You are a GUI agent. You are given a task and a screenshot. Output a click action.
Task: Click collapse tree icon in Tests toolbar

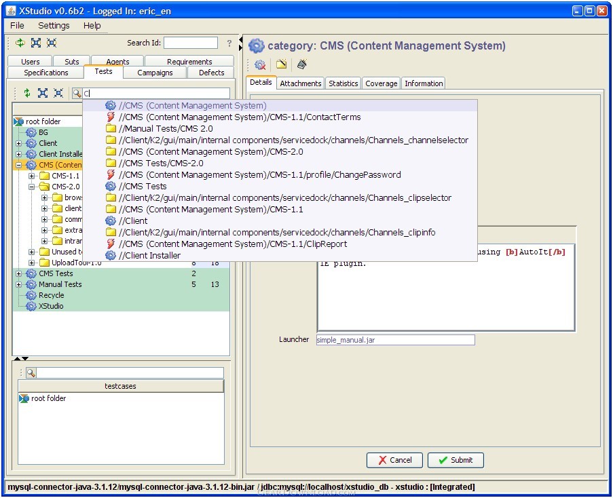click(58, 93)
